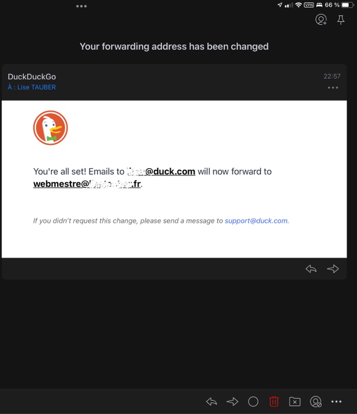Viewport: 357px width, 414px height.
Task: Tap the pin icon to pin email
Action: 340,20
